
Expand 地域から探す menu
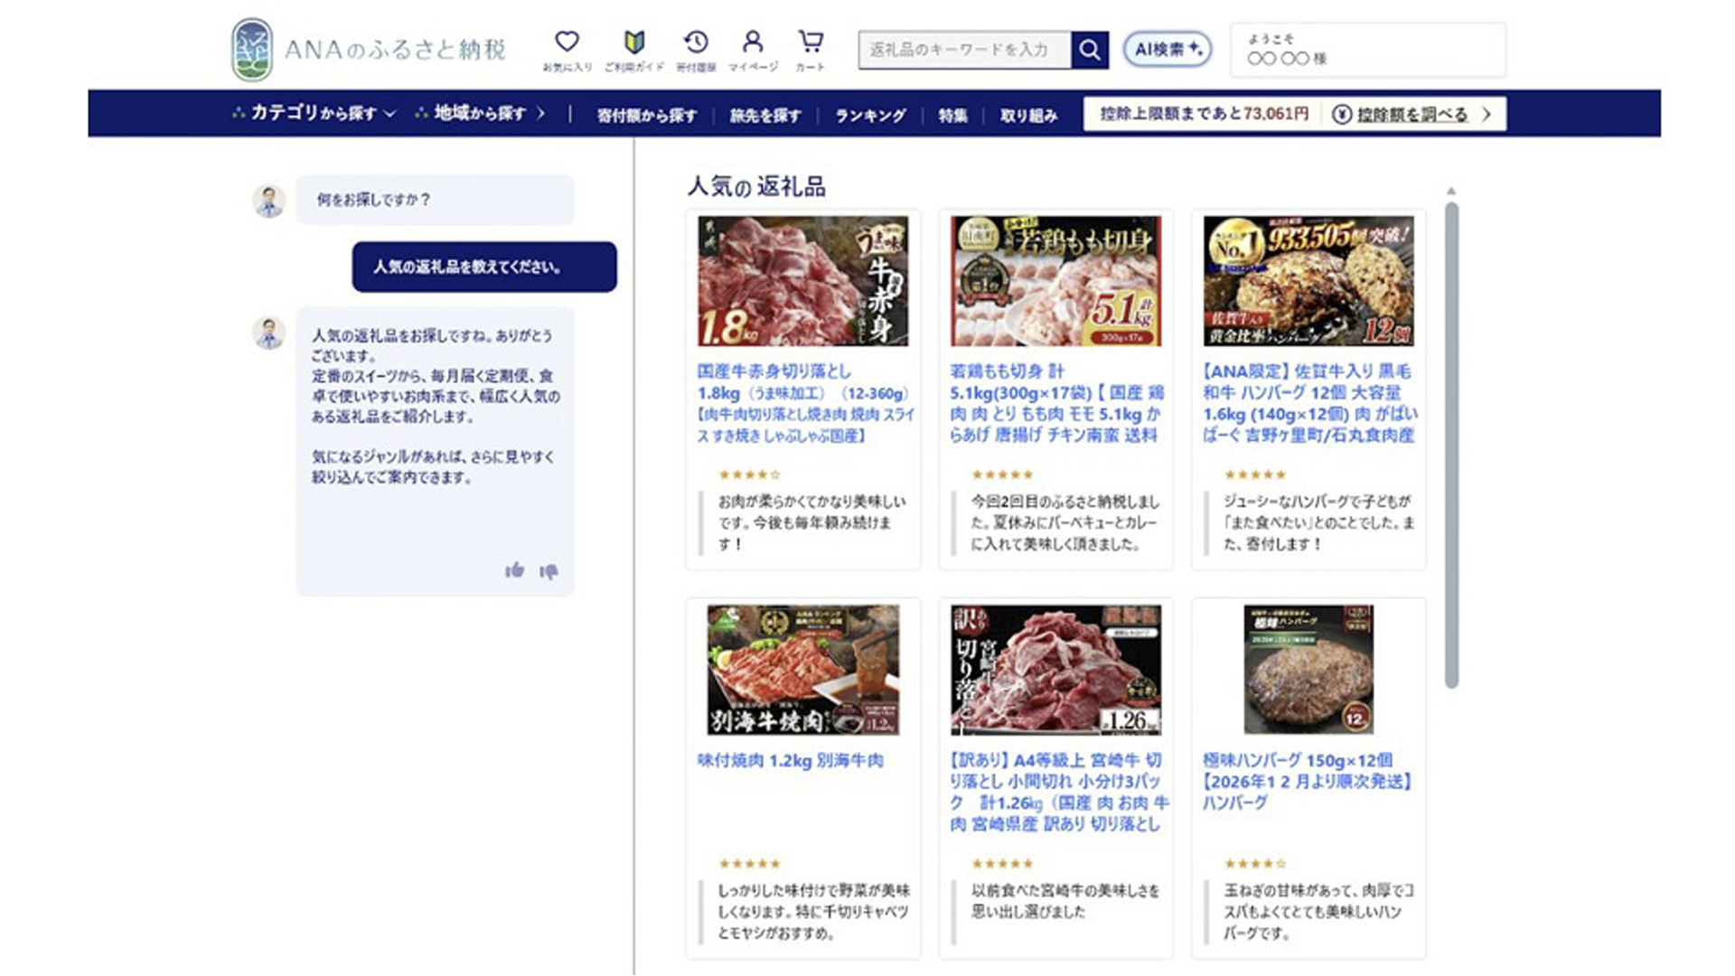480,113
